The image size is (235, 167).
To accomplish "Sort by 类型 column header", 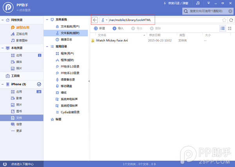I will (190, 35).
